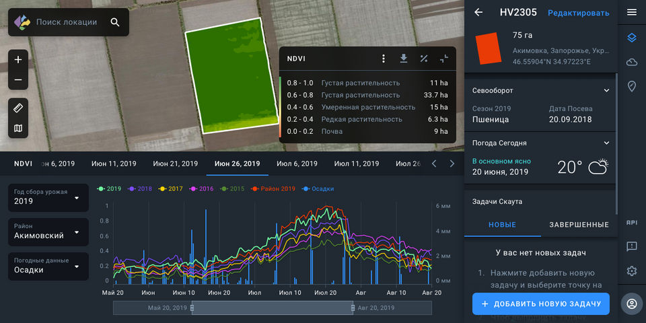Viewport: 646px width, 323px height.
Task: Click the Редкая растительность legend row
Action: (x=367, y=119)
